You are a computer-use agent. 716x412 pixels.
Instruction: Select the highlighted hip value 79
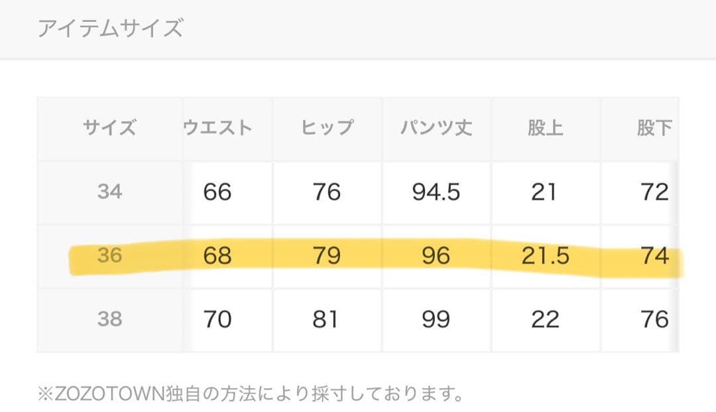[x=327, y=255]
